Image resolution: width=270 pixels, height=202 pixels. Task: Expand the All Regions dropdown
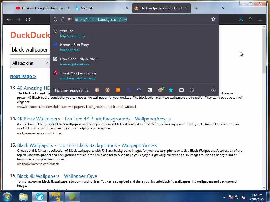click(30, 63)
